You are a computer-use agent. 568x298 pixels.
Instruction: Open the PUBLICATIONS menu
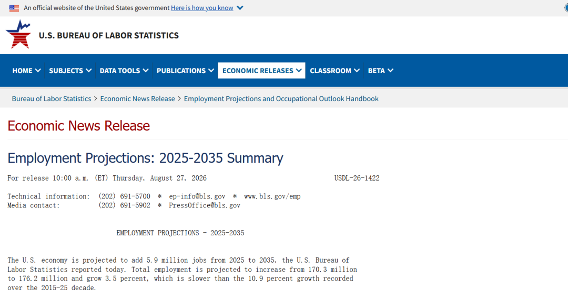pyautogui.click(x=185, y=71)
